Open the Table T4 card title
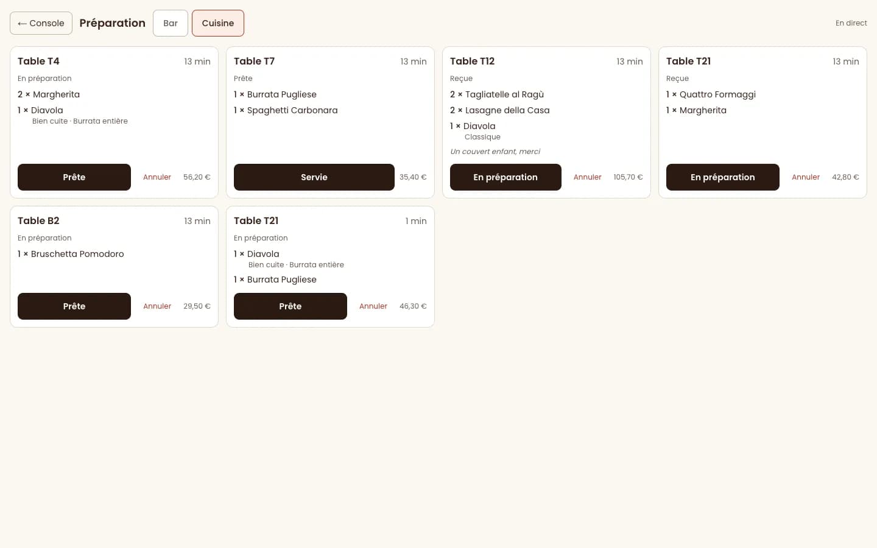 tap(38, 61)
